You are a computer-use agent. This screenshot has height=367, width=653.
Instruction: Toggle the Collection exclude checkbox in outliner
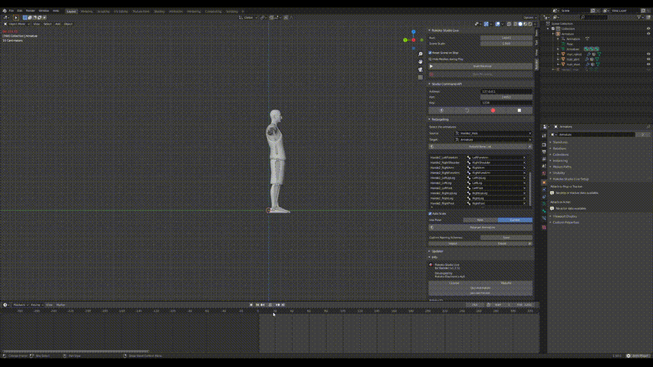pos(553,29)
